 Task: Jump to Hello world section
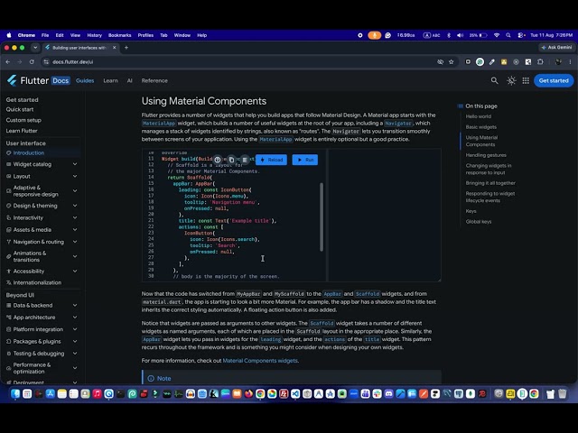[x=478, y=116]
